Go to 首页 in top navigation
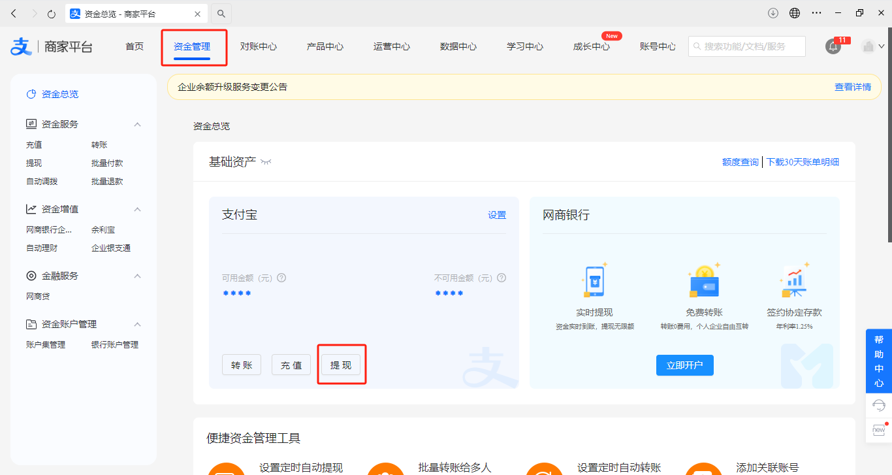 point(135,46)
